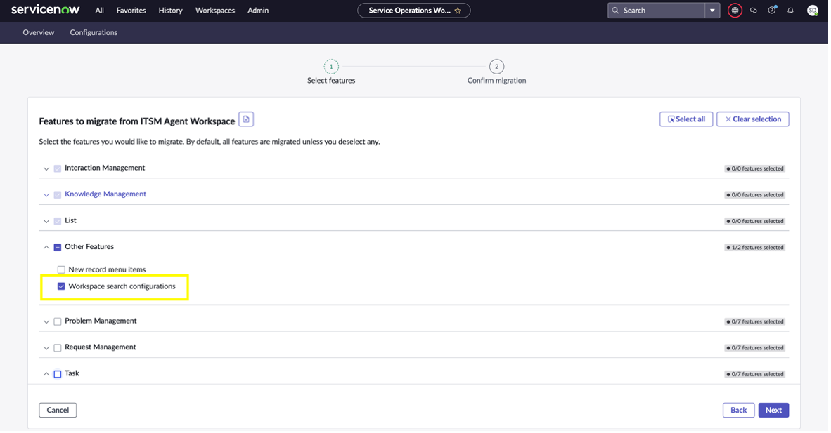This screenshot has width=831, height=433.
Task: Click the Select features step label
Action: pos(331,81)
